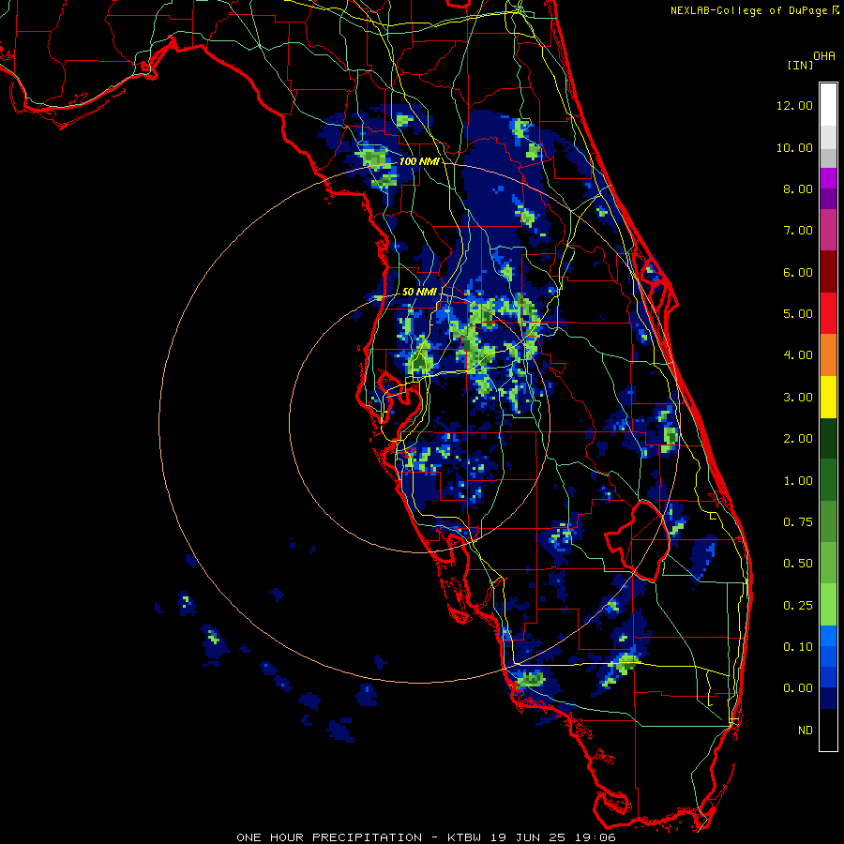Click the OHA product label above legend

tap(824, 56)
